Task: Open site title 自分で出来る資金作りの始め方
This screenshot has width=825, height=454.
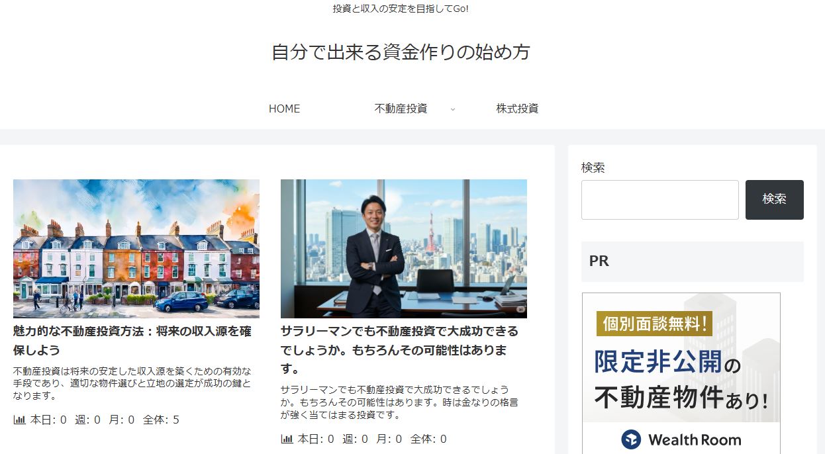Action: pyautogui.click(x=401, y=52)
